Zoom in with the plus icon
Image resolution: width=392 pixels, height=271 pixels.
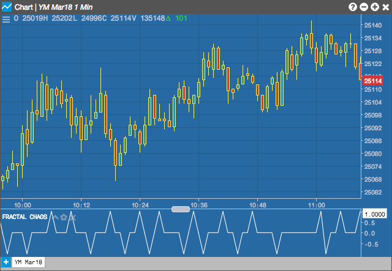[x=375, y=7]
